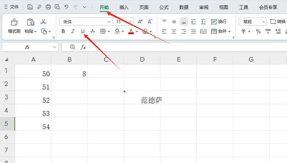This screenshot has height=163, width=287.
Task: Align cell content to top
Action: coord(164,22)
